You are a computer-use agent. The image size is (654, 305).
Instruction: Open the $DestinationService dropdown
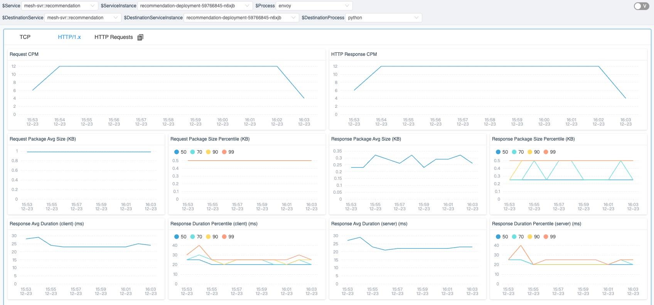[x=83, y=18]
